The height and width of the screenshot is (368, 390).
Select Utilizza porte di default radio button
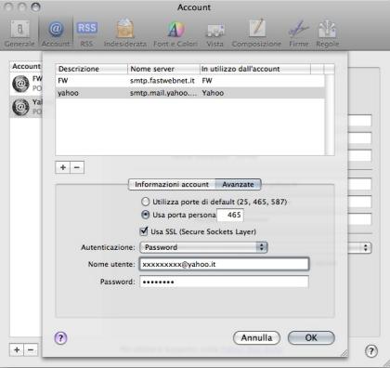tap(145, 202)
